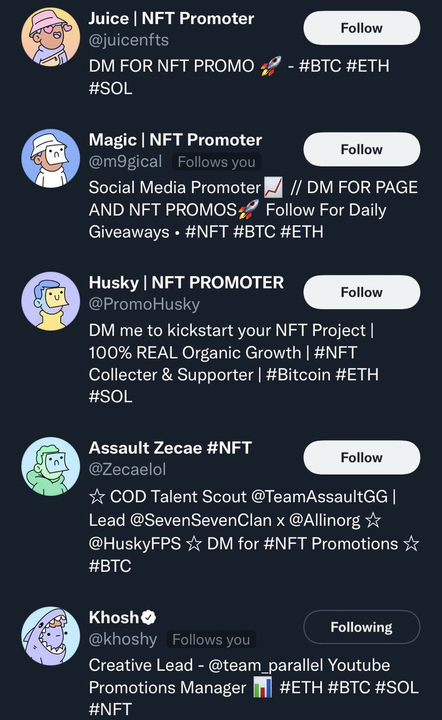
Task: Follow Assault Zecae #NFT
Action: tap(361, 458)
